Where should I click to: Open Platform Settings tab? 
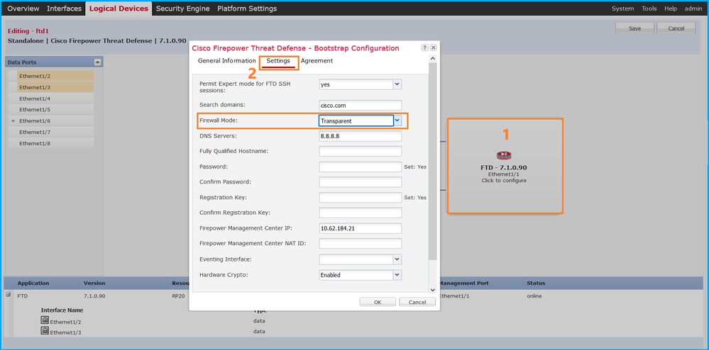[247, 9]
